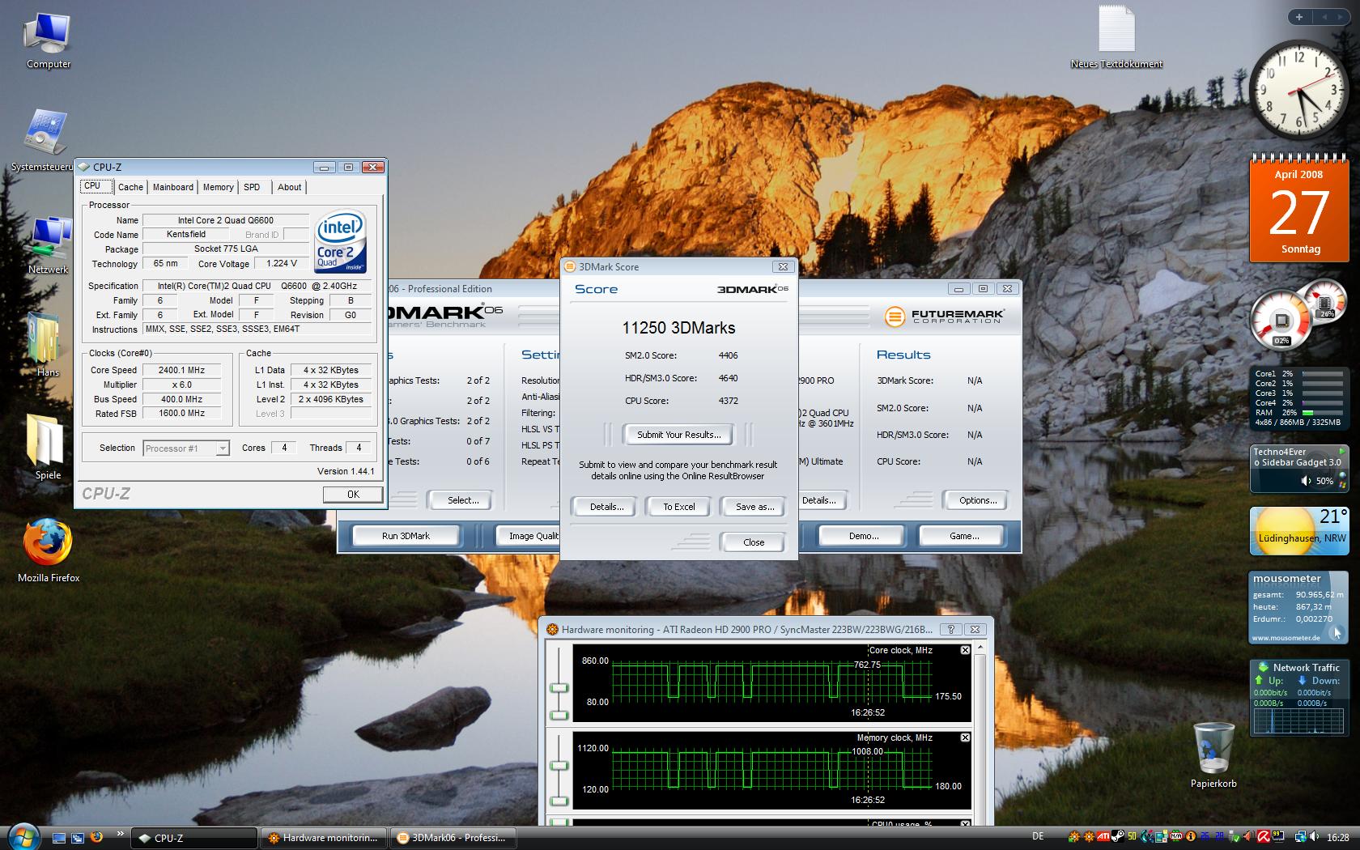Expand the quick launch overflow chevron
The width and height of the screenshot is (1360, 850).
(121, 834)
